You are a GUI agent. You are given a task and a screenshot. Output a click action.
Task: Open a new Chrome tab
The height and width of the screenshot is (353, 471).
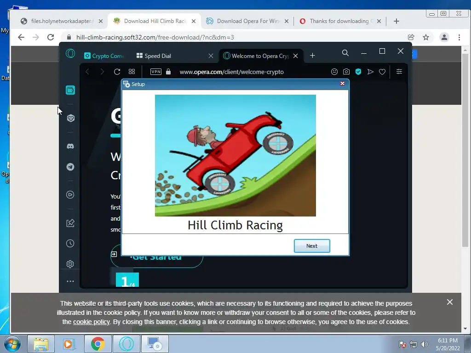396,21
